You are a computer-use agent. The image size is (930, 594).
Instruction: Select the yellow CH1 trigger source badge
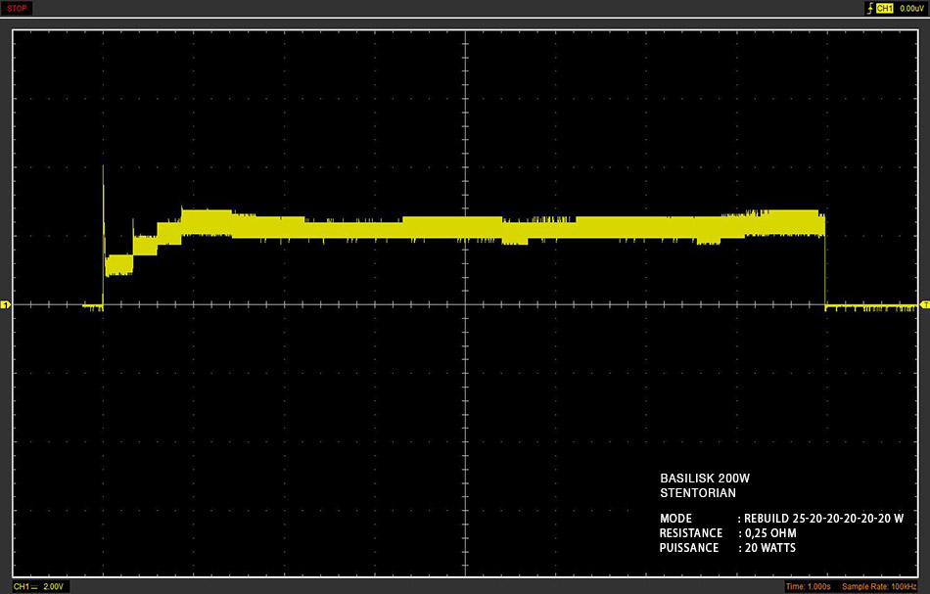(884, 8)
